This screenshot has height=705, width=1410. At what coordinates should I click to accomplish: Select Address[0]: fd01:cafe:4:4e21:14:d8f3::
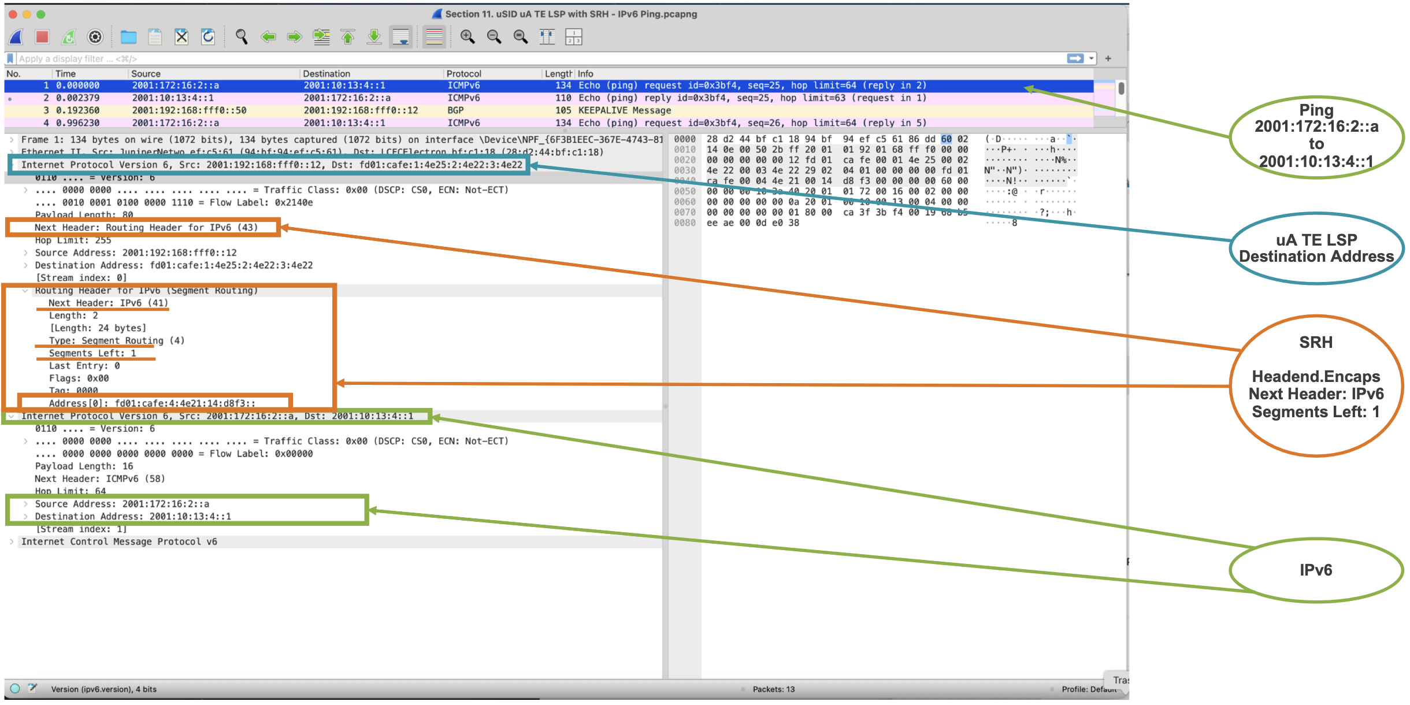(152, 403)
